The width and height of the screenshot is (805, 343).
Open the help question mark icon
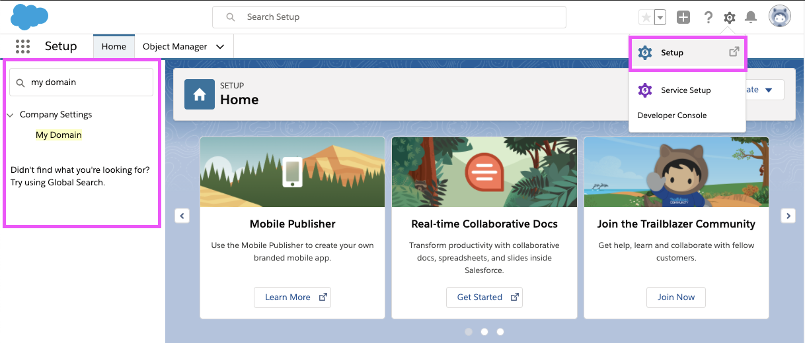708,17
